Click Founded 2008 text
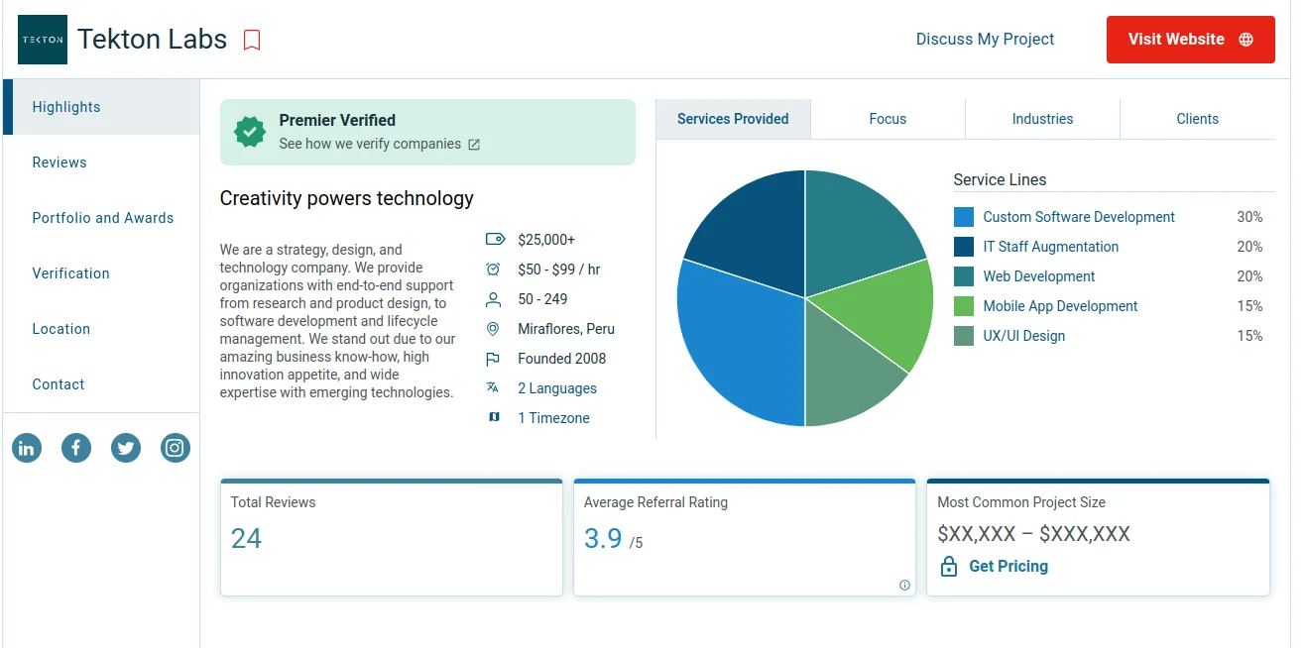1305x648 pixels. [x=561, y=359]
